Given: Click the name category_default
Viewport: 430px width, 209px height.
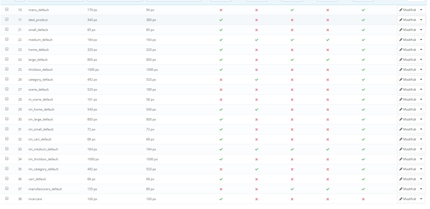Looking at the screenshot, I should (x=41, y=80).
